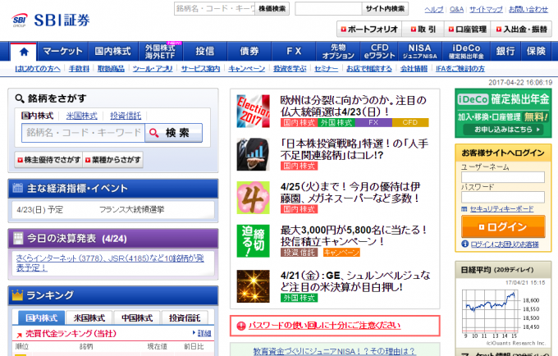The height and width of the screenshot is (356, 558).
Task: Click the magnifier icon in 検索 button
Action: pyautogui.click(x=153, y=133)
